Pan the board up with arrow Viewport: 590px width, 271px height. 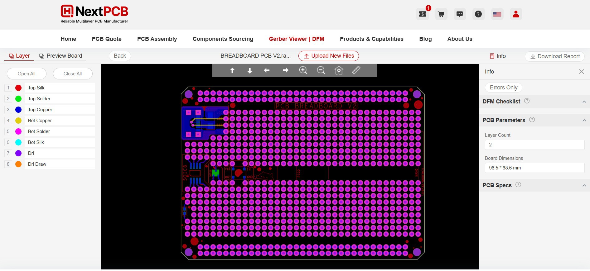(x=232, y=71)
